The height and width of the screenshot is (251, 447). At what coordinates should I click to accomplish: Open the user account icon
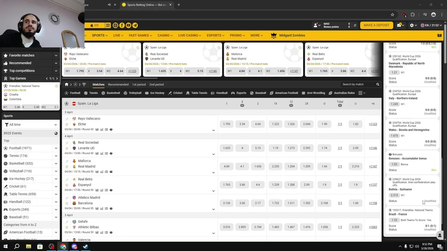tap(316, 25)
